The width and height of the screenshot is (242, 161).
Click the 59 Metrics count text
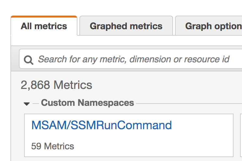pyautogui.click(x=53, y=146)
